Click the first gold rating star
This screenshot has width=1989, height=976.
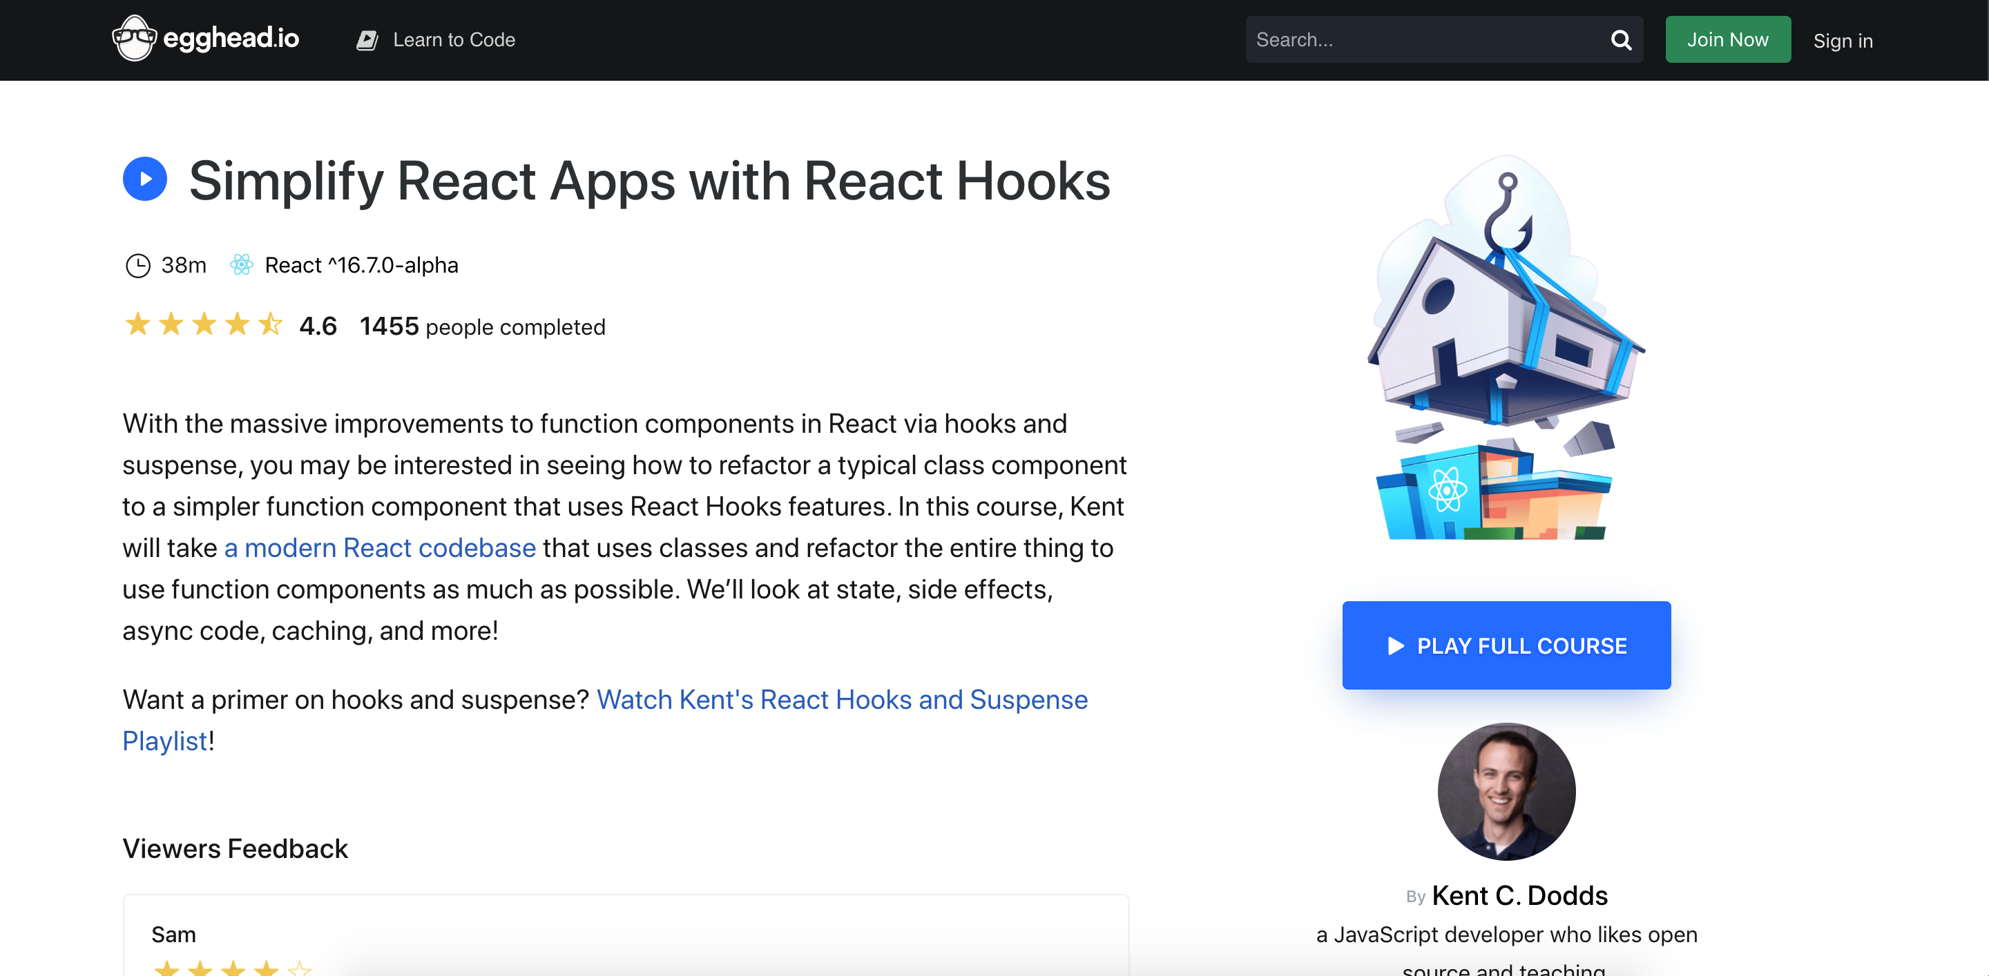pyautogui.click(x=137, y=325)
